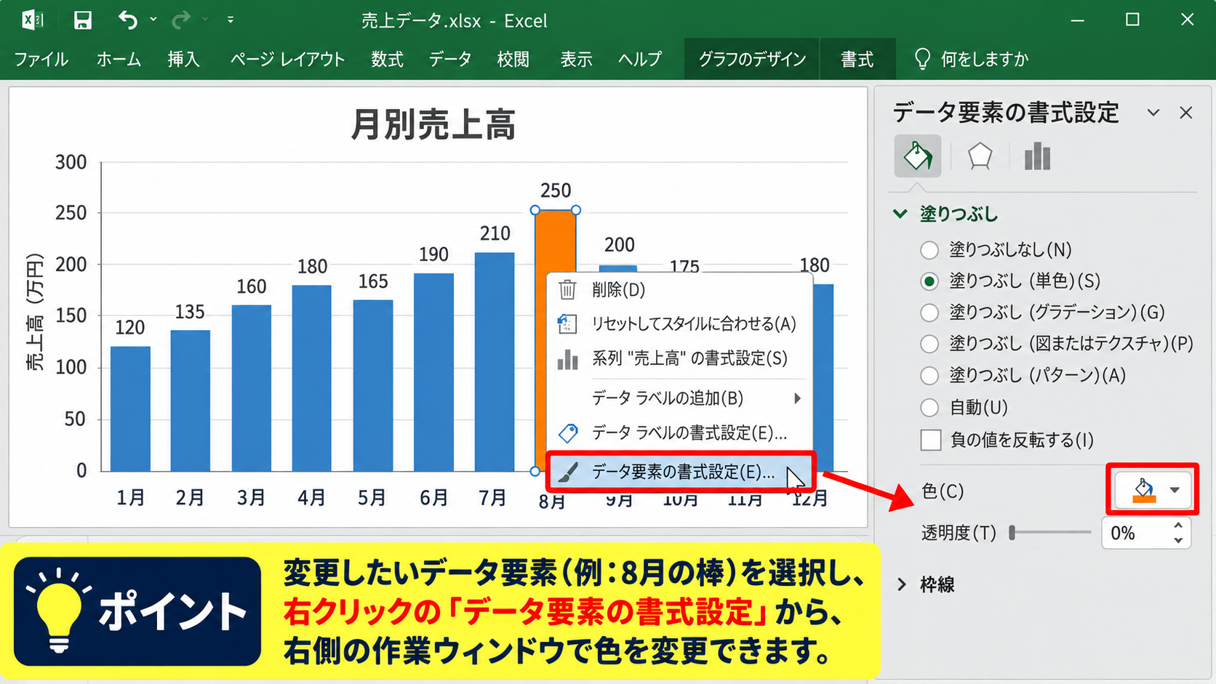Increase transparency with the up stepper arrow
The width and height of the screenshot is (1216, 684).
(x=1178, y=525)
